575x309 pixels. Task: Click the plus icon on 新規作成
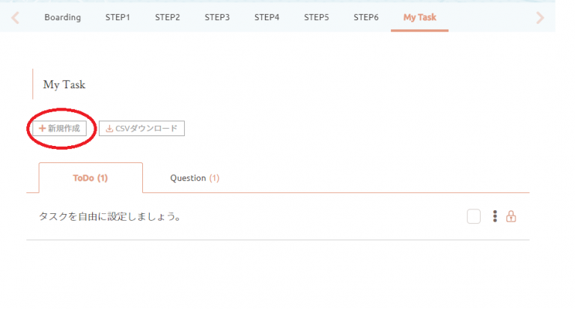pos(42,129)
